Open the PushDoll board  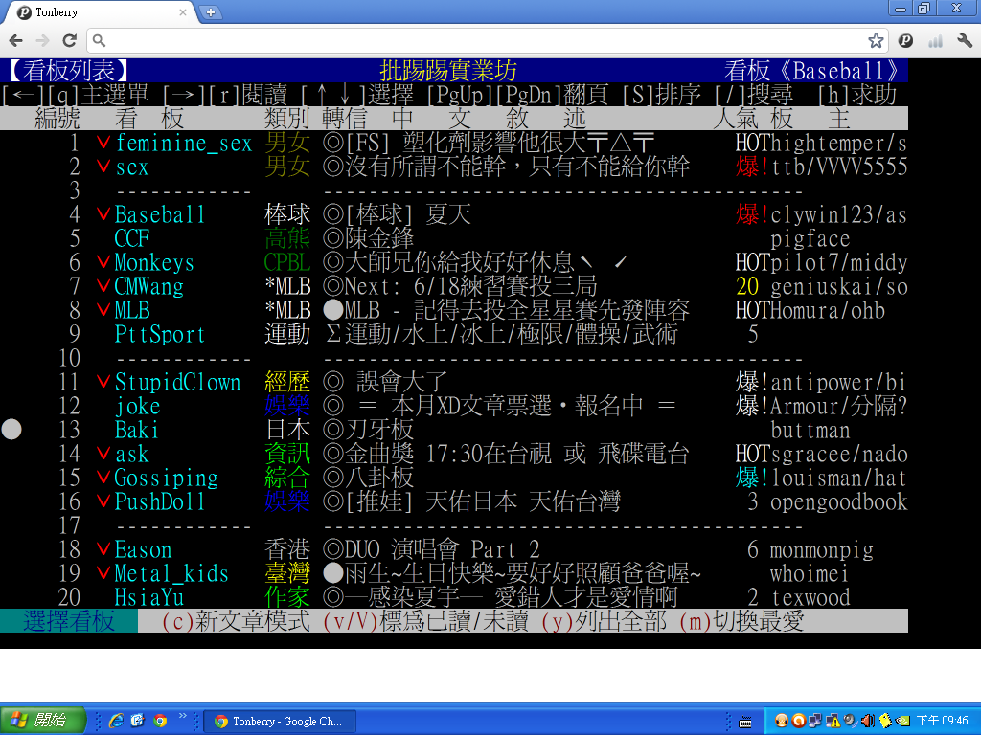point(160,501)
